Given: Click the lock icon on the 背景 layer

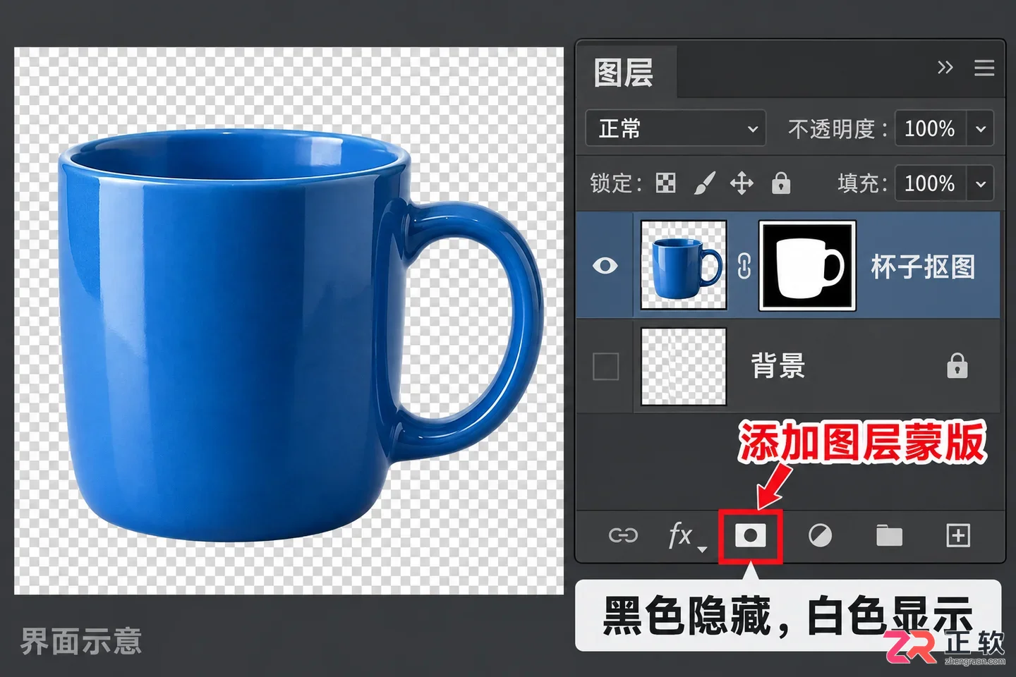Looking at the screenshot, I should (957, 366).
